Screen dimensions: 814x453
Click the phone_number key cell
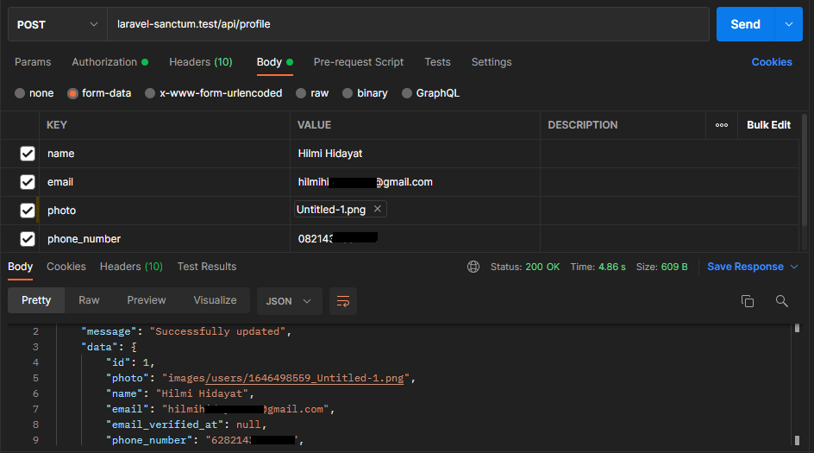click(x=164, y=239)
